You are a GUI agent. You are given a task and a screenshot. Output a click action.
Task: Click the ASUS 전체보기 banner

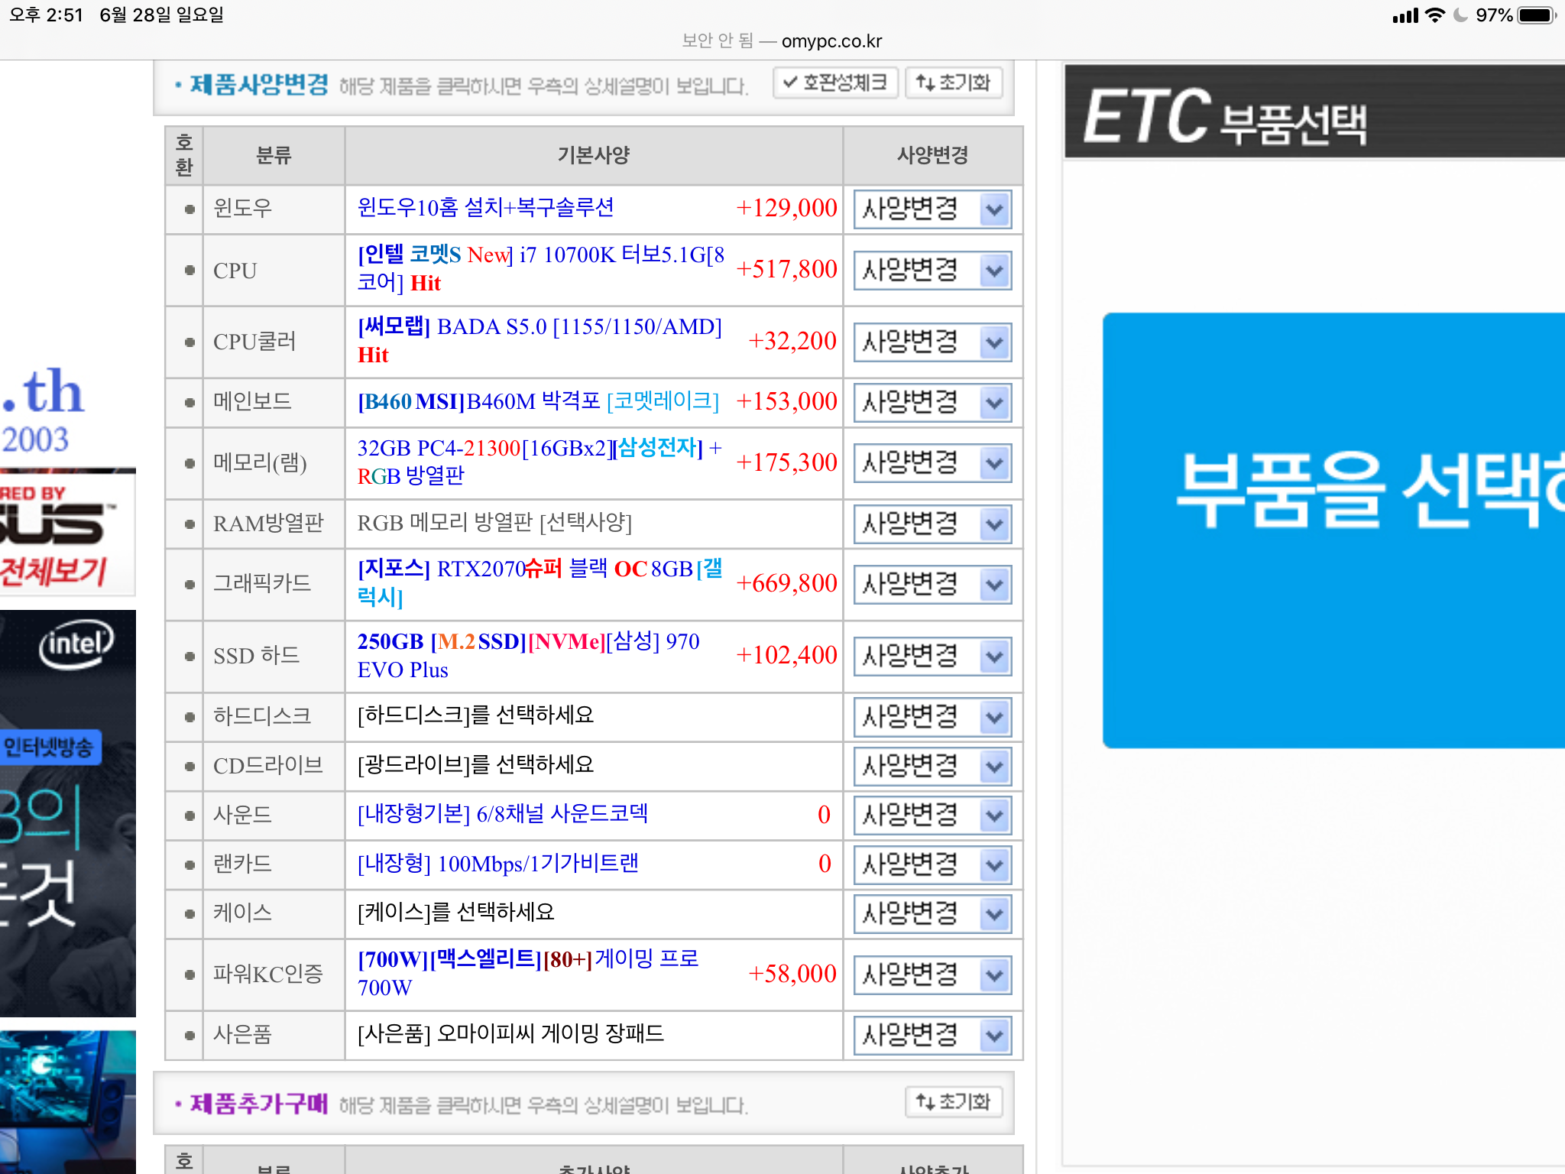pyautogui.click(x=68, y=531)
